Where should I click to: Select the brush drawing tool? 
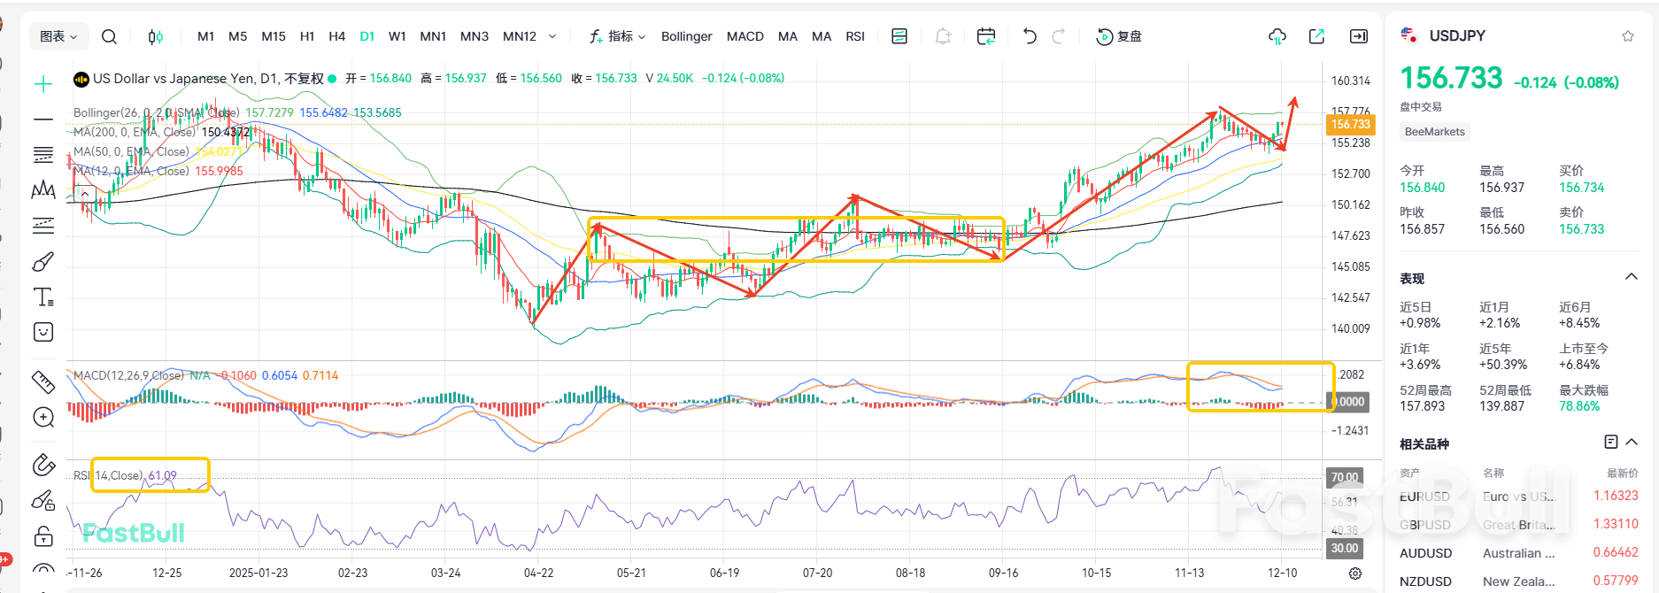pos(42,262)
